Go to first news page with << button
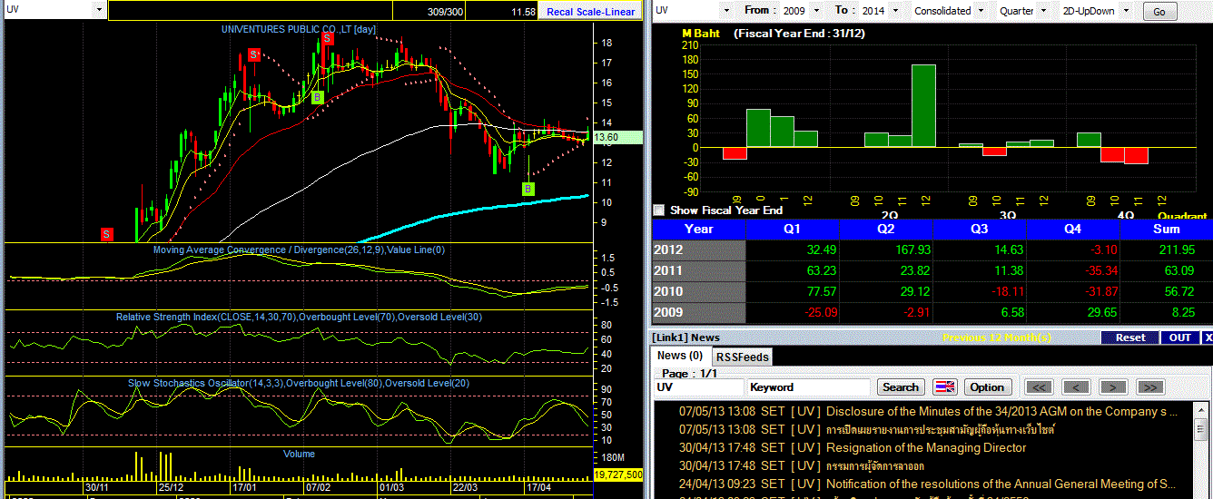This screenshot has height=499, width=1213. click(1039, 386)
